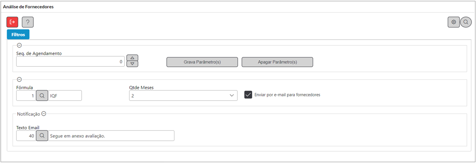Uncheck Enviar por e-mail para fornecedores
This screenshot has height=163, width=476.
pyautogui.click(x=248, y=95)
